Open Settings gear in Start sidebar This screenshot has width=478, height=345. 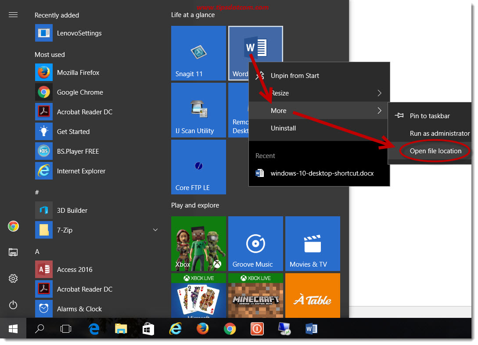click(x=13, y=278)
